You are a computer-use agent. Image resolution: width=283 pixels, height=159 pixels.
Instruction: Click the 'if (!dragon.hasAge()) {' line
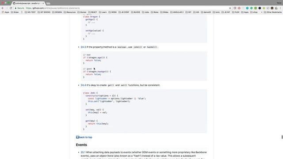tap(97, 72)
